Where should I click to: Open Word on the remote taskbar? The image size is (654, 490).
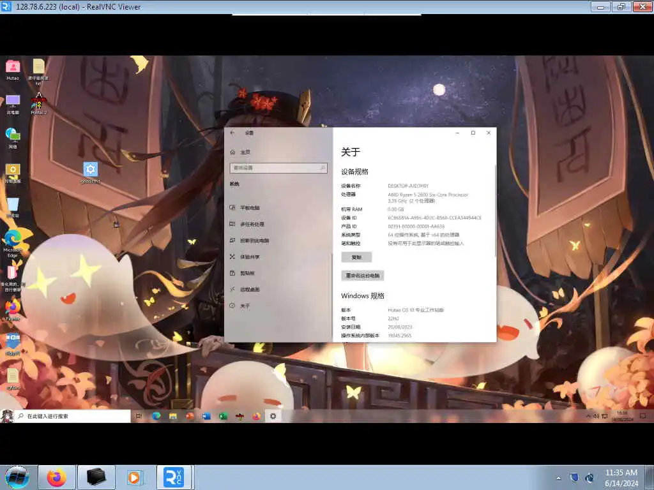click(x=206, y=416)
